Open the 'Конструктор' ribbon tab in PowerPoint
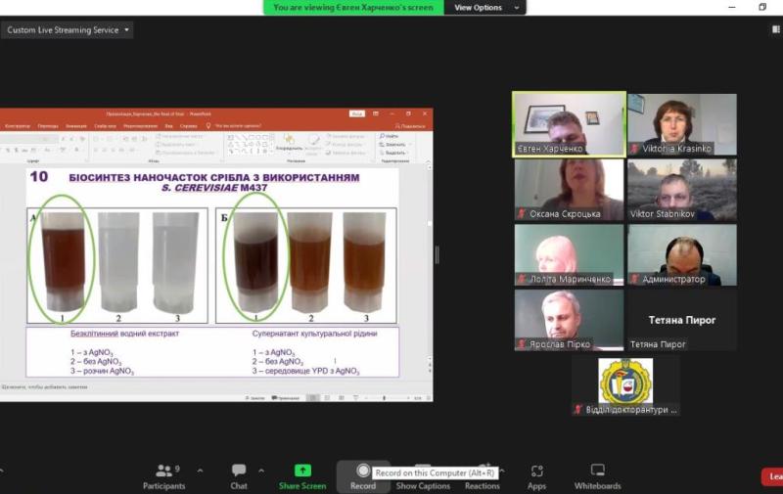This screenshot has height=494, width=783. (x=18, y=126)
